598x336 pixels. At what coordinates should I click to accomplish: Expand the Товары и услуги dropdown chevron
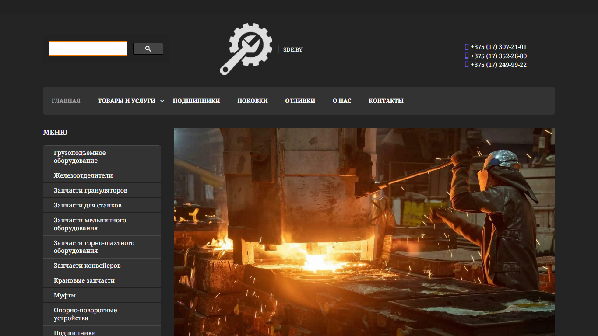pyautogui.click(x=162, y=101)
